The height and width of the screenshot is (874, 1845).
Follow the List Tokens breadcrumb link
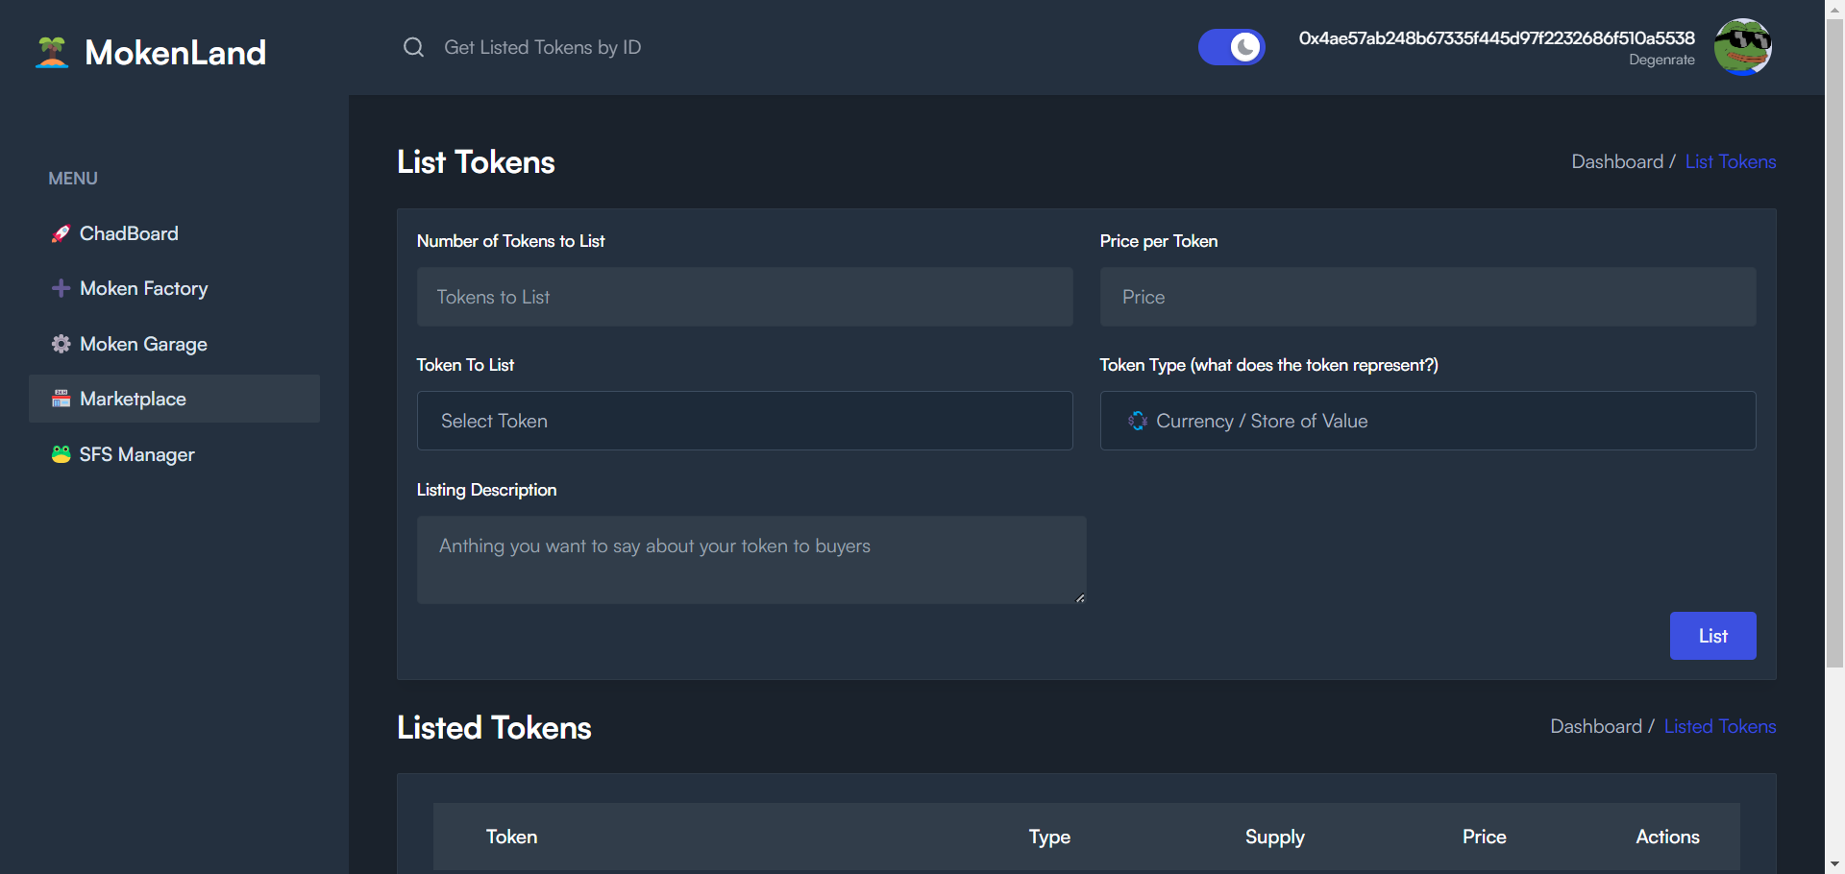point(1730,161)
